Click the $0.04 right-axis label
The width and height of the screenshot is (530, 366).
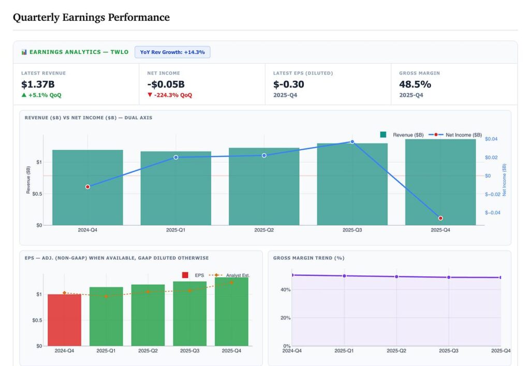(491, 139)
